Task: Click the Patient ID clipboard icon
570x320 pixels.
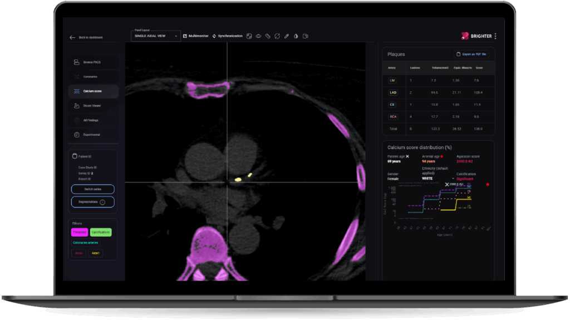Action: [75, 156]
